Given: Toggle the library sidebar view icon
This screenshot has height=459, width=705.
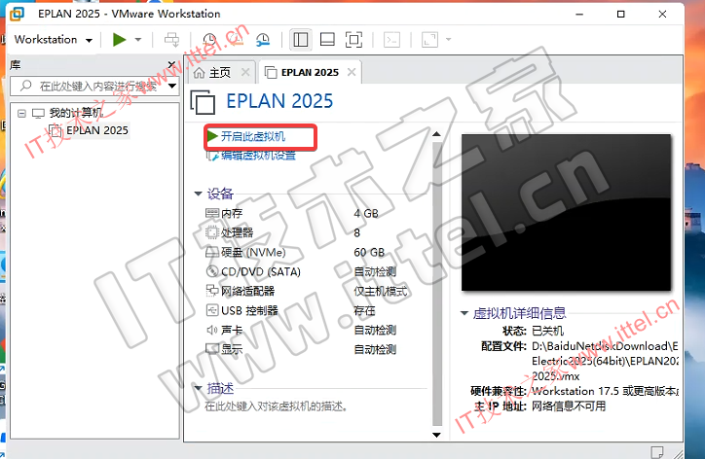Looking at the screenshot, I should [300, 40].
